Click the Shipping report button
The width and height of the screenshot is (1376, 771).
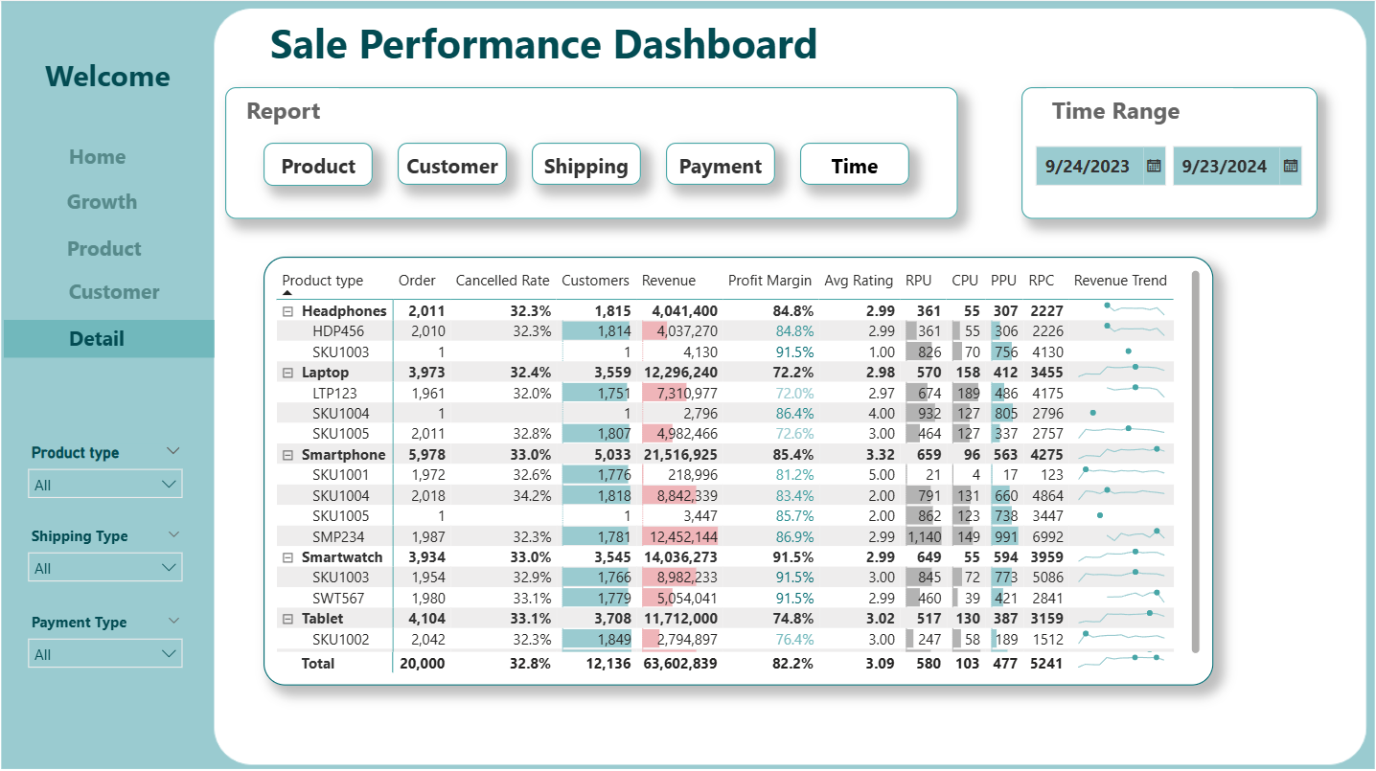pyautogui.click(x=585, y=166)
